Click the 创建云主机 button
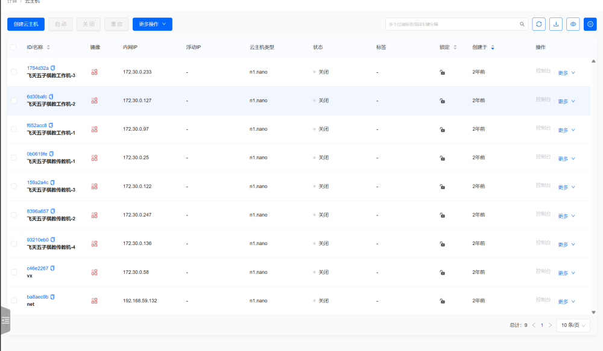This screenshot has width=603, height=351. coord(26,24)
